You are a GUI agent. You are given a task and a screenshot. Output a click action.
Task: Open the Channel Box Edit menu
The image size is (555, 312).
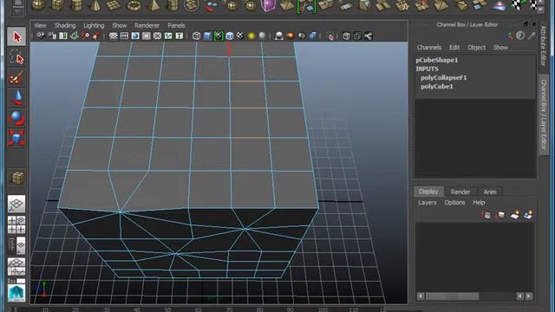454,48
